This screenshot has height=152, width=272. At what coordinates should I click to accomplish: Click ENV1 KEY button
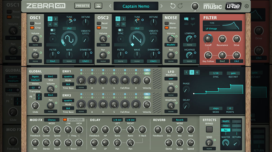[x=147, y=73]
